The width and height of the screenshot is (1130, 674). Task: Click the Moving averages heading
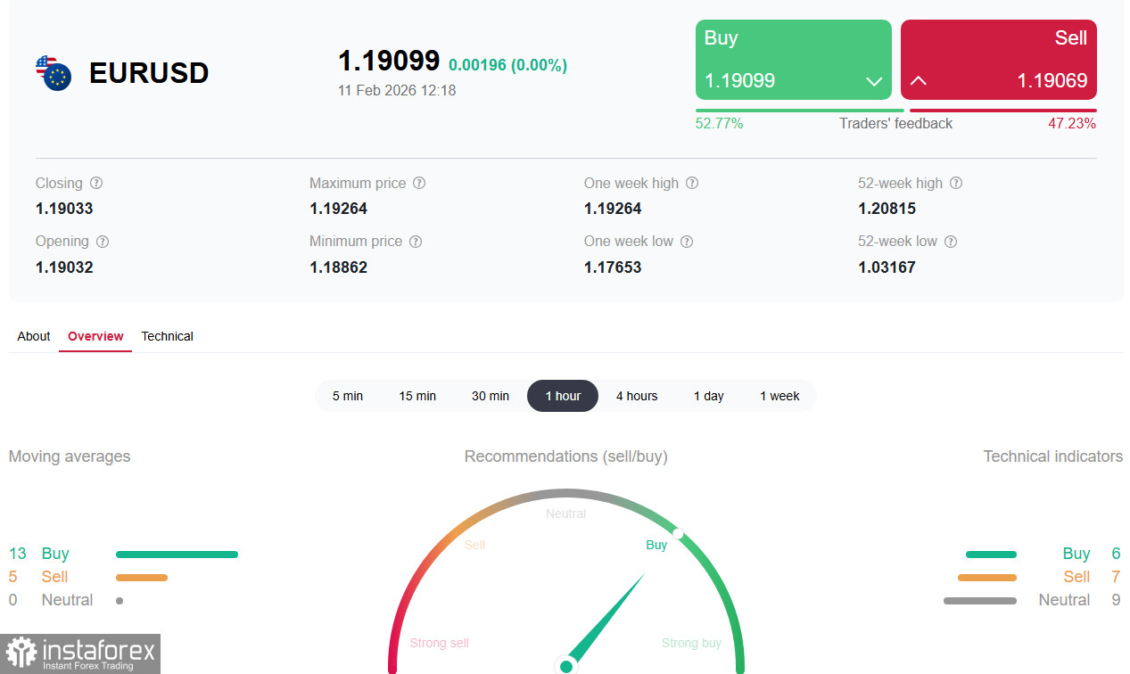pyautogui.click(x=70, y=456)
